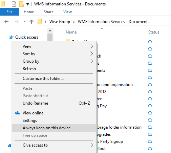The height and width of the screenshot is (153, 171).
Task: Open the Share ribbon tab
Action: point(48,12)
